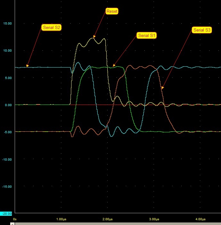
Task: Click the -10.00 vertical axis label
Action: tap(7, 159)
